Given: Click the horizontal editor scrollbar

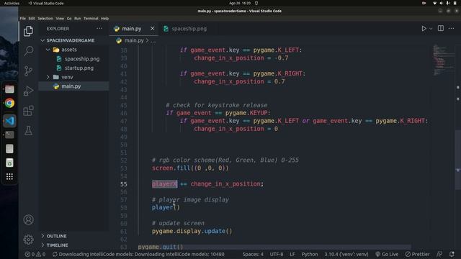Looking at the screenshot, I should point(274,247).
